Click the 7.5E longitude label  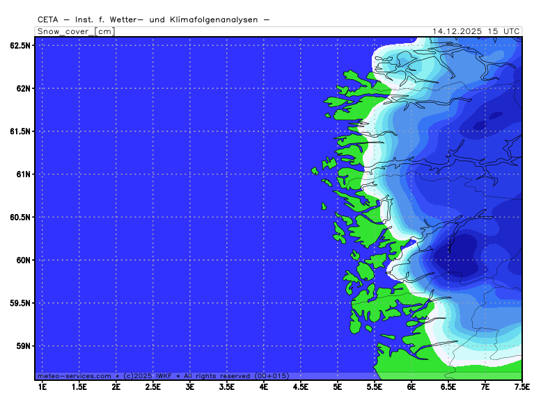pyautogui.click(x=522, y=386)
